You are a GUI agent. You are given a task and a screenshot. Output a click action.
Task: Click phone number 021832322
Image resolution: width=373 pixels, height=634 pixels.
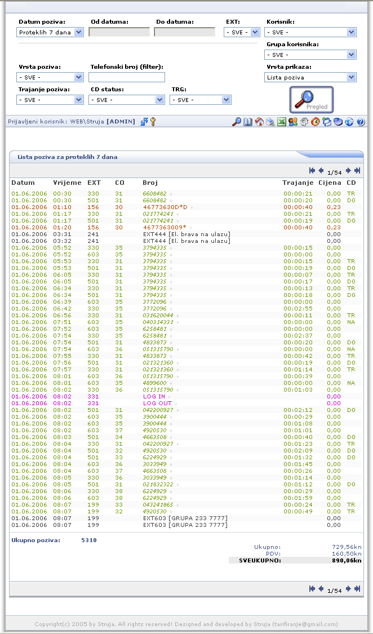point(158,485)
